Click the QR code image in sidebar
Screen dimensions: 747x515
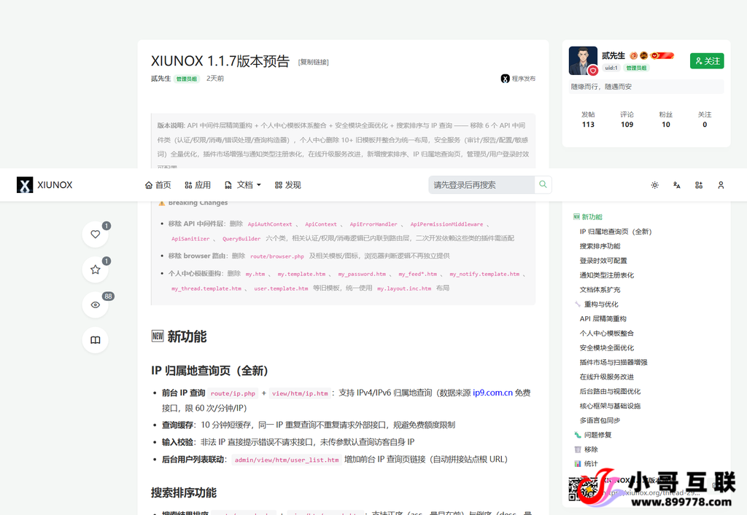[x=582, y=489]
